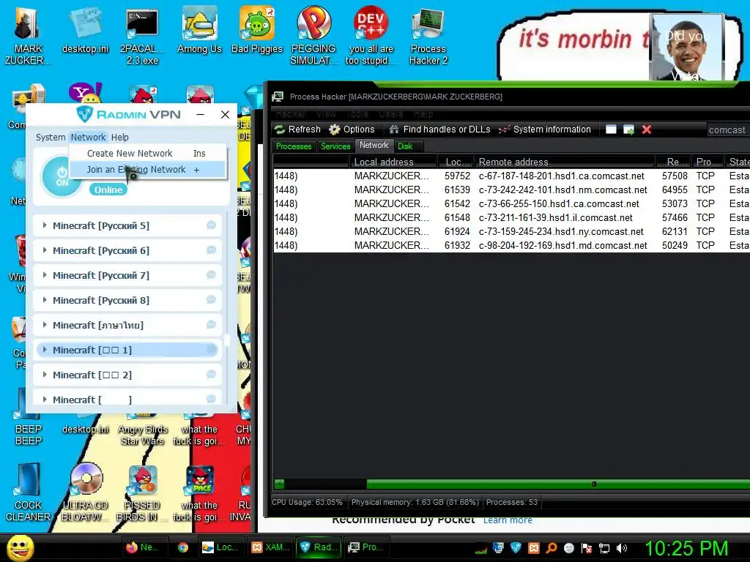Open Among Us desktop icon
Image resolution: width=750 pixels, height=562 pixels.
(x=199, y=31)
